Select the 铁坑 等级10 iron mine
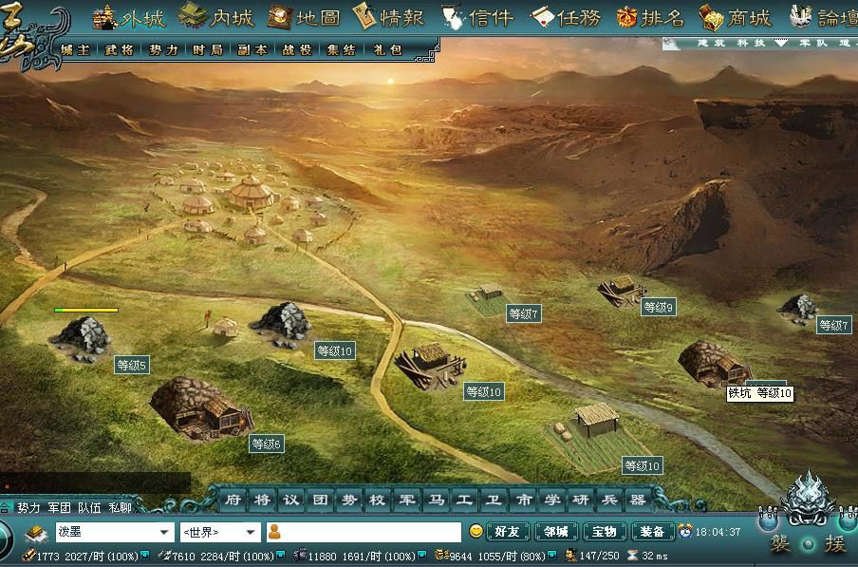 tap(712, 364)
